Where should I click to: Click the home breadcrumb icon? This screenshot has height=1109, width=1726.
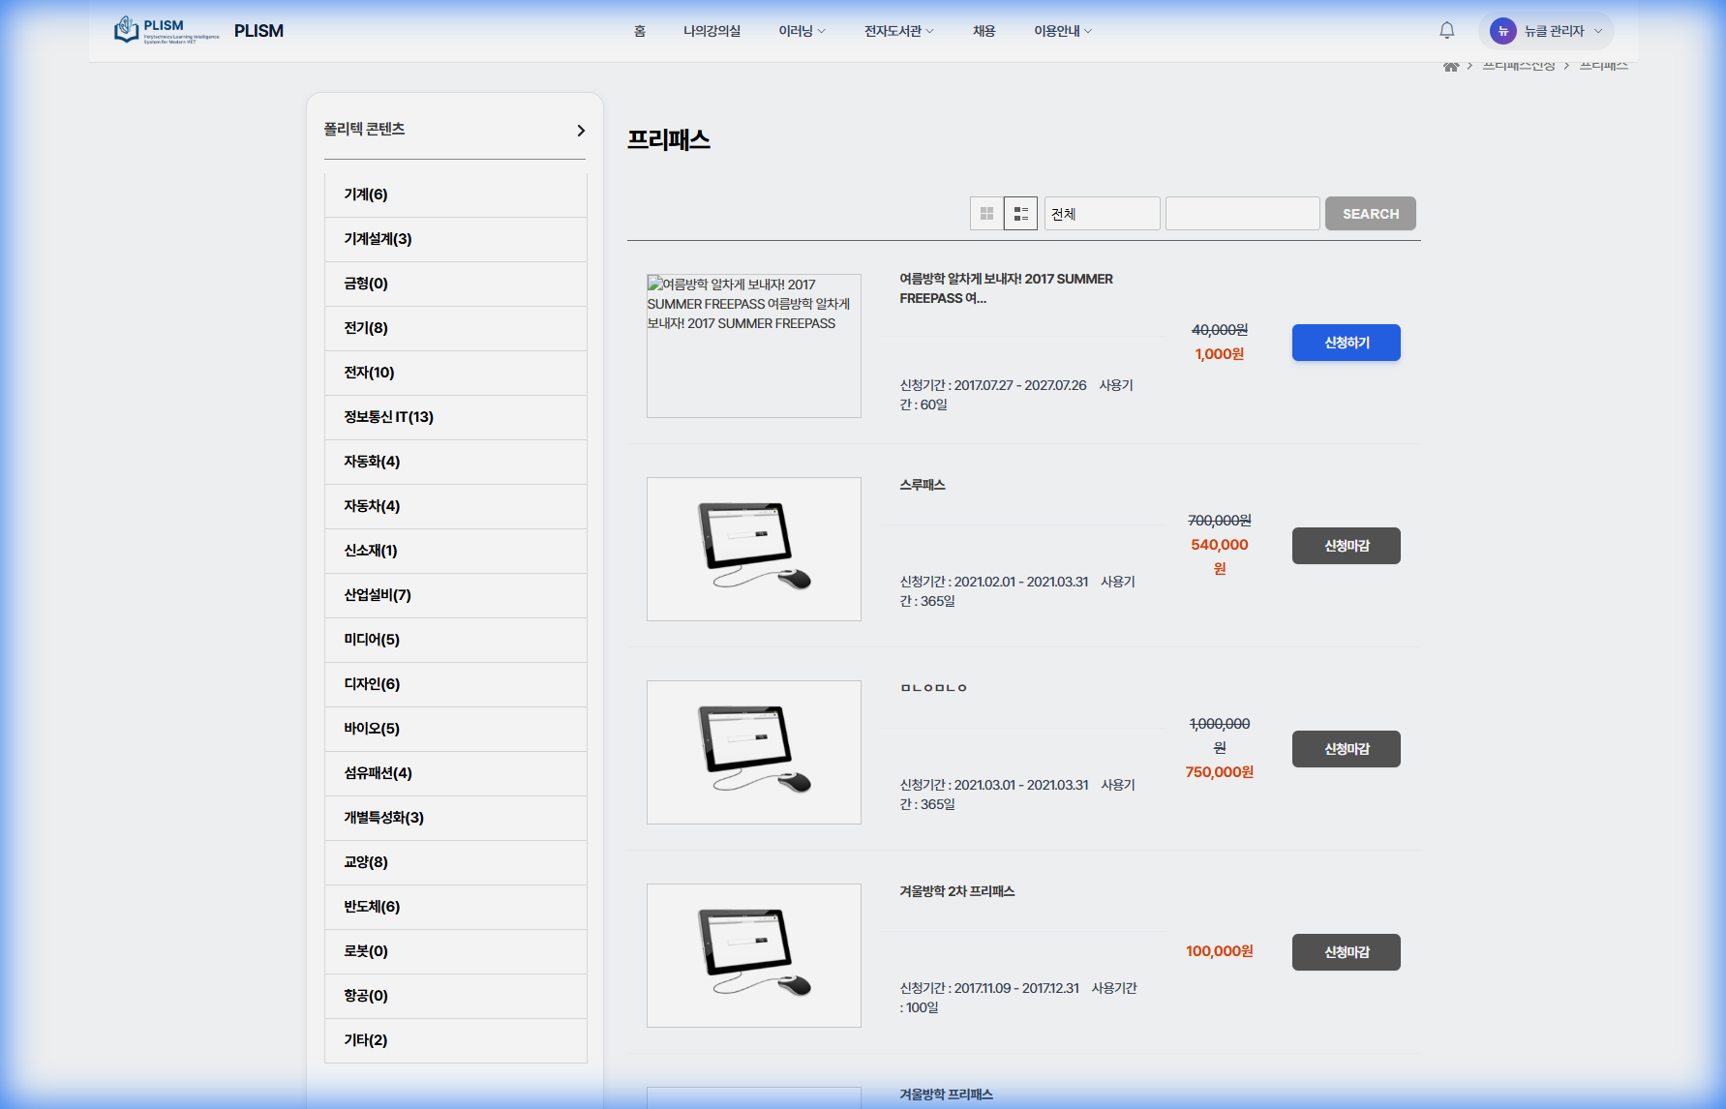[x=1450, y=67]
